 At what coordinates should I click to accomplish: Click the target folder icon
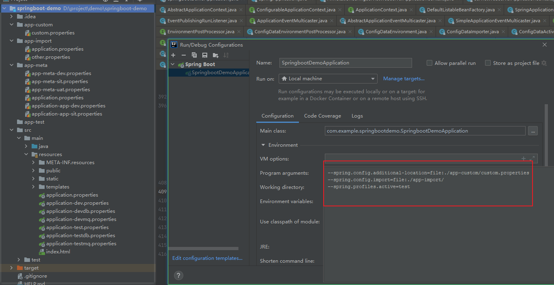pos(20,268)
